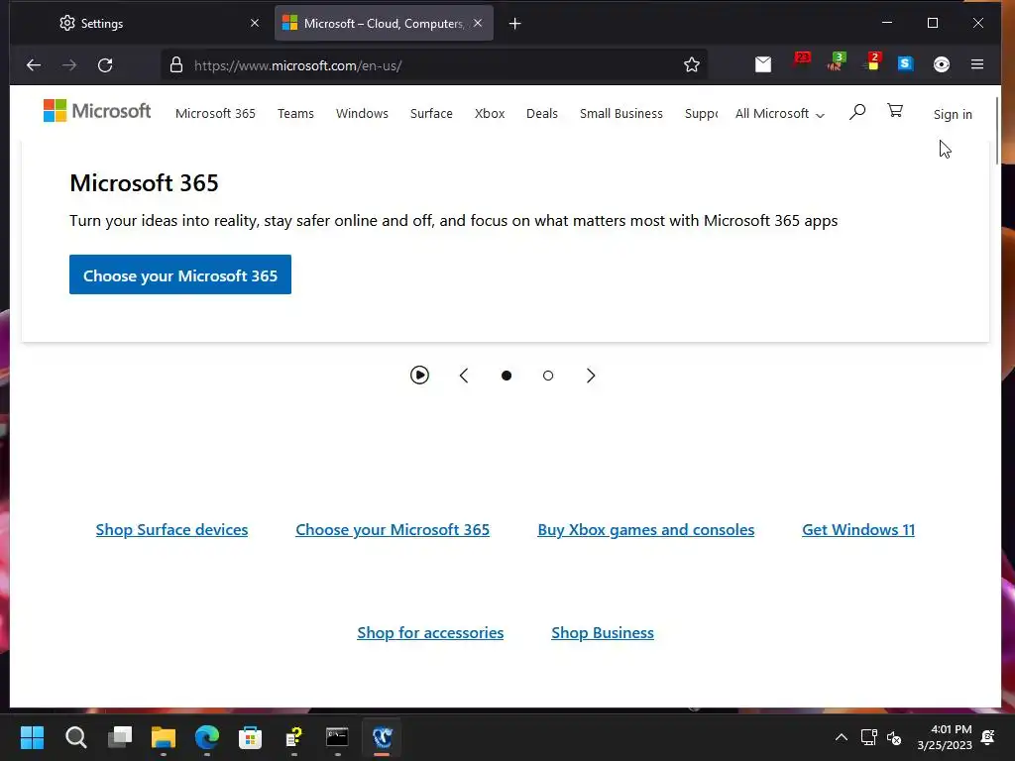Open the Microsoft 365 nav item
Screen dimensions: 1015x761
pyautogui.click(x=215, y=113)
